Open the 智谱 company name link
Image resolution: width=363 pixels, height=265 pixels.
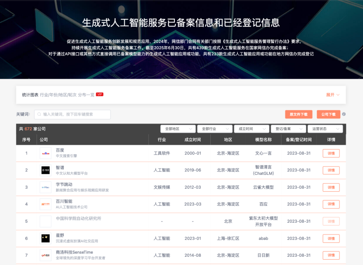[x=60, y=167]
